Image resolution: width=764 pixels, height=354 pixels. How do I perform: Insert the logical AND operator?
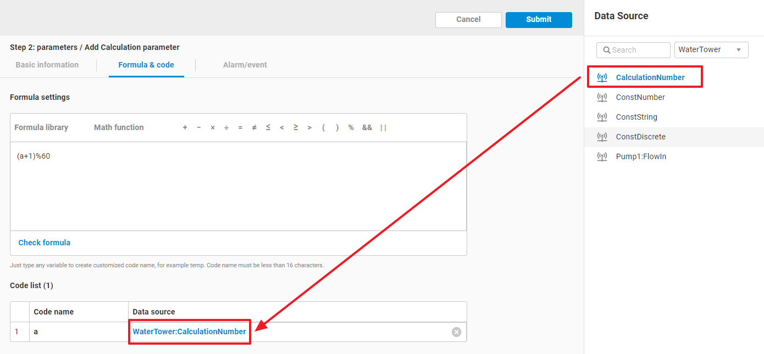367,127
